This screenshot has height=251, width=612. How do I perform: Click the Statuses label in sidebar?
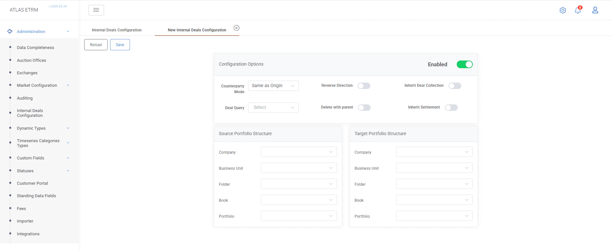[25, 171]
